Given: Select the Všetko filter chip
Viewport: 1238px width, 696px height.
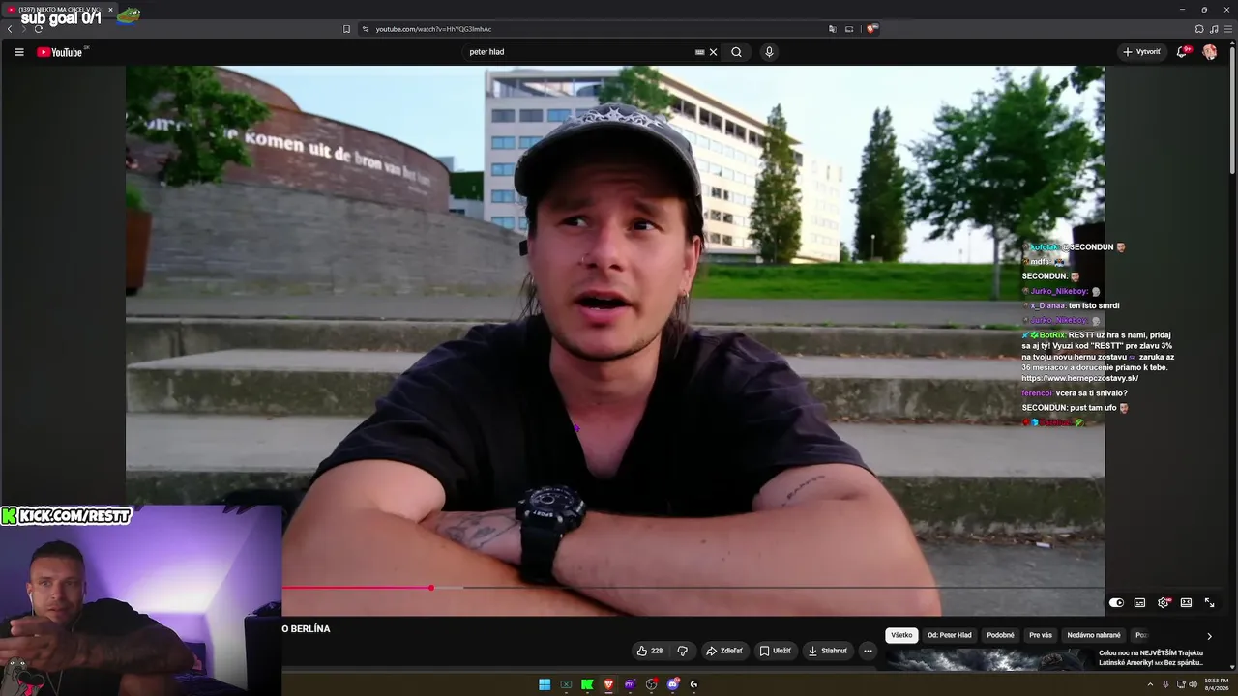Looking at the screenshot, I should (901, 635).
